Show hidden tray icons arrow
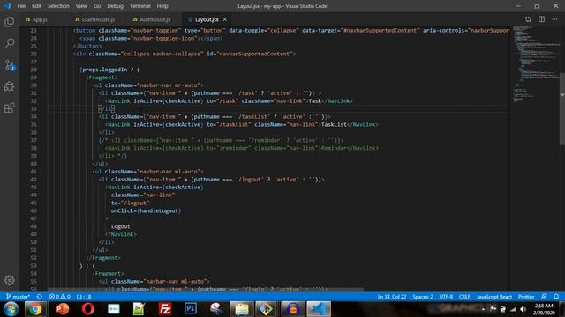The height and width of the screenshot is (317, 565). (x=483, y=309)
